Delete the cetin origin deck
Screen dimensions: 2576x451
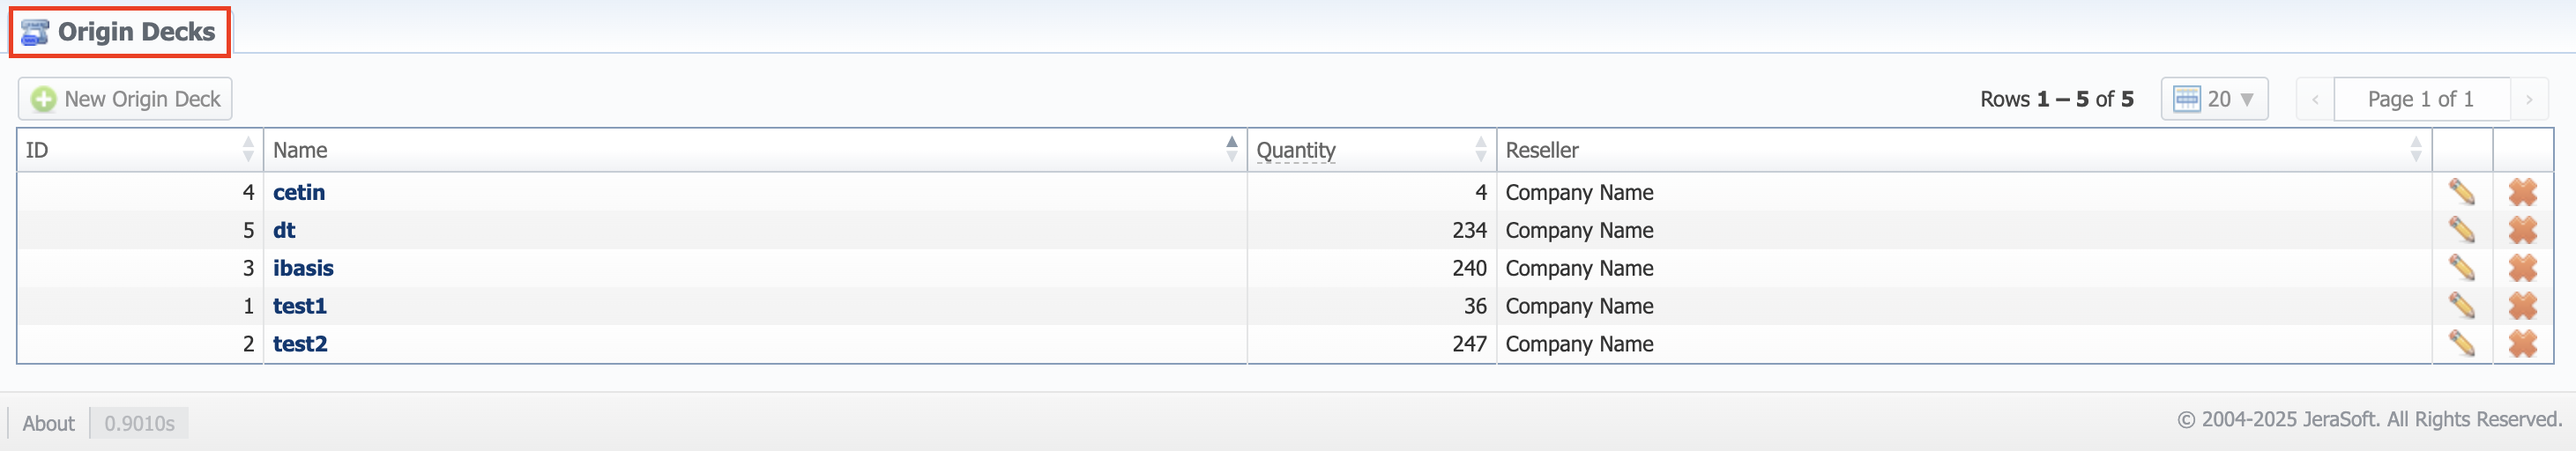2522,192
